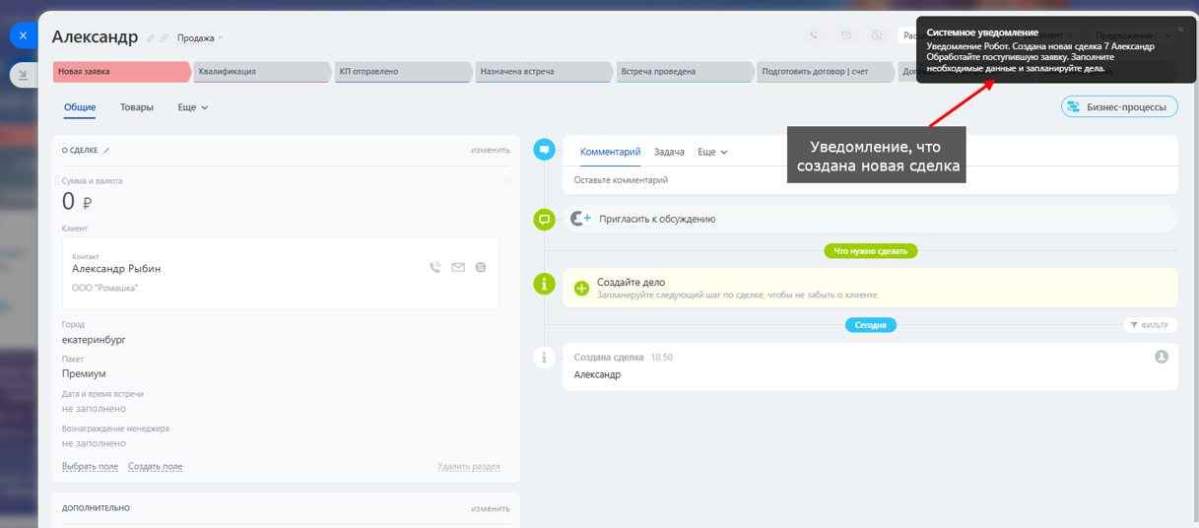Click the city value екатеринбург

pyautogui.click(x=94, y=340)
